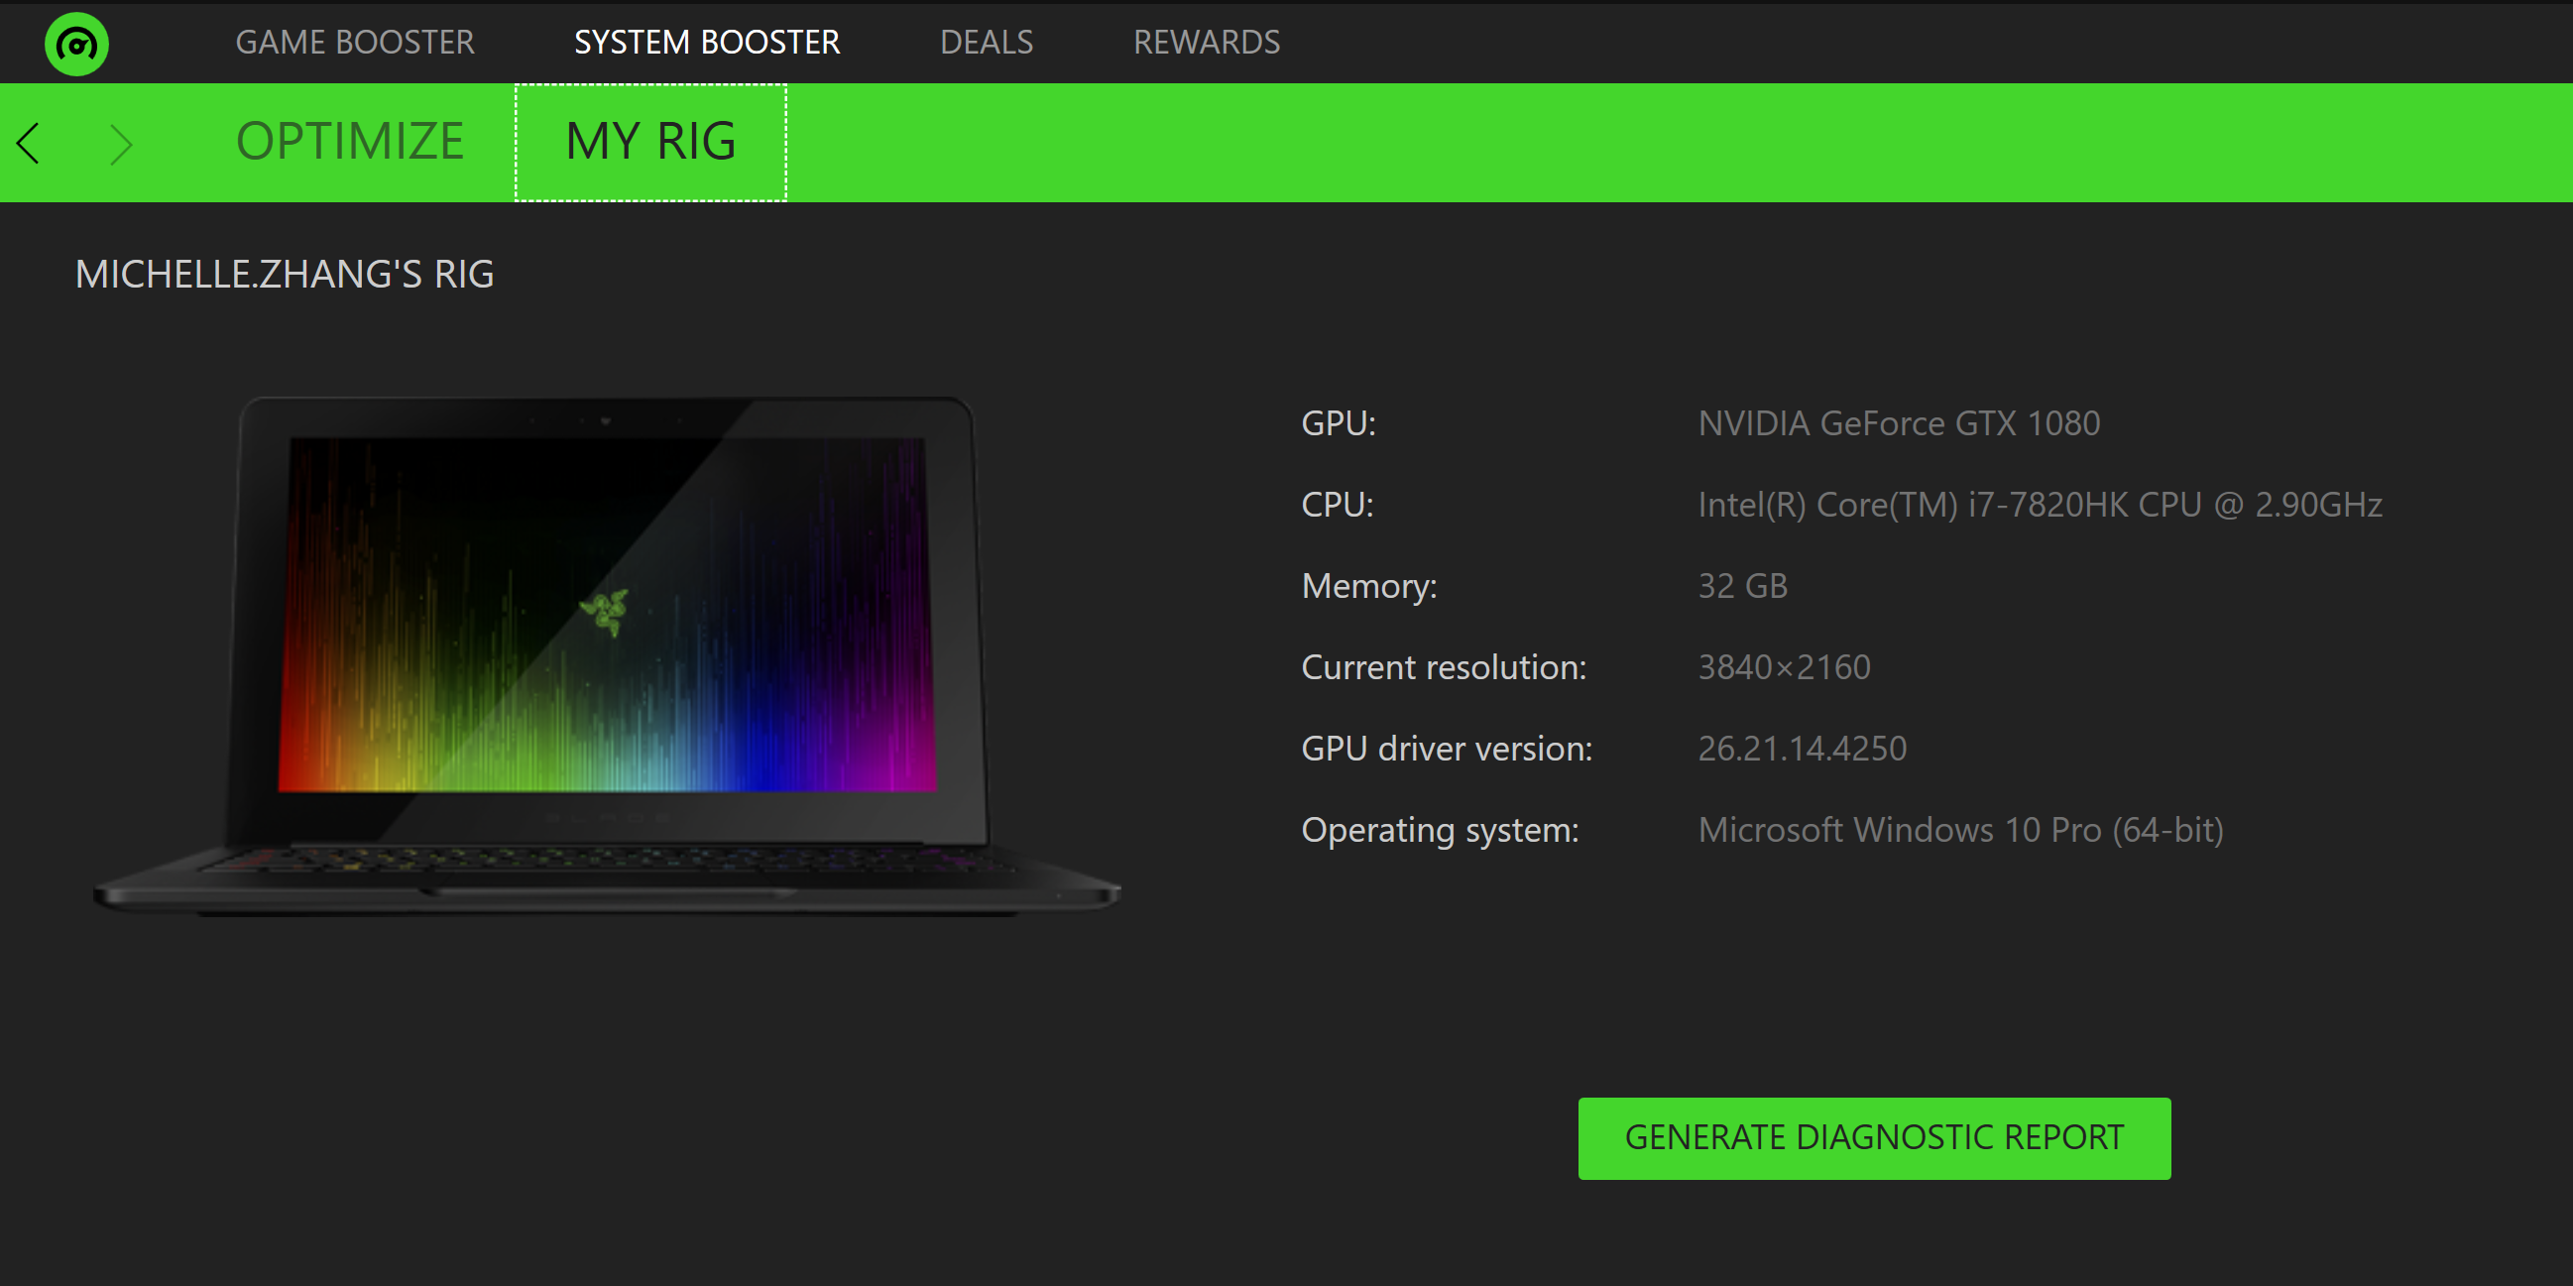Image resolution: width=2573 pixels, height=1286 pixels.
Task: Click the GPU value NVIDIA GeForce GTX 1080
Action: tap(1899, 423)
